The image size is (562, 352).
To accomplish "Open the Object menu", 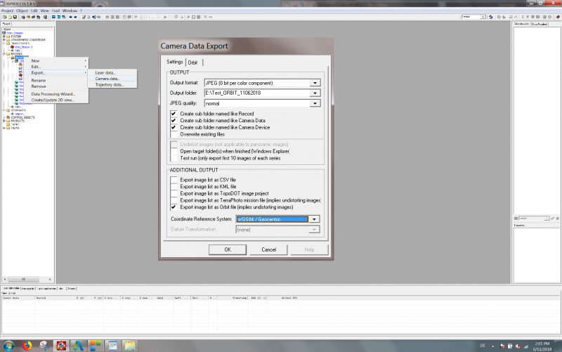I will point(22,11).
